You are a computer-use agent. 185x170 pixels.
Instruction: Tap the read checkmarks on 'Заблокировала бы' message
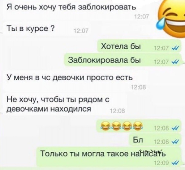pos(176,62)
